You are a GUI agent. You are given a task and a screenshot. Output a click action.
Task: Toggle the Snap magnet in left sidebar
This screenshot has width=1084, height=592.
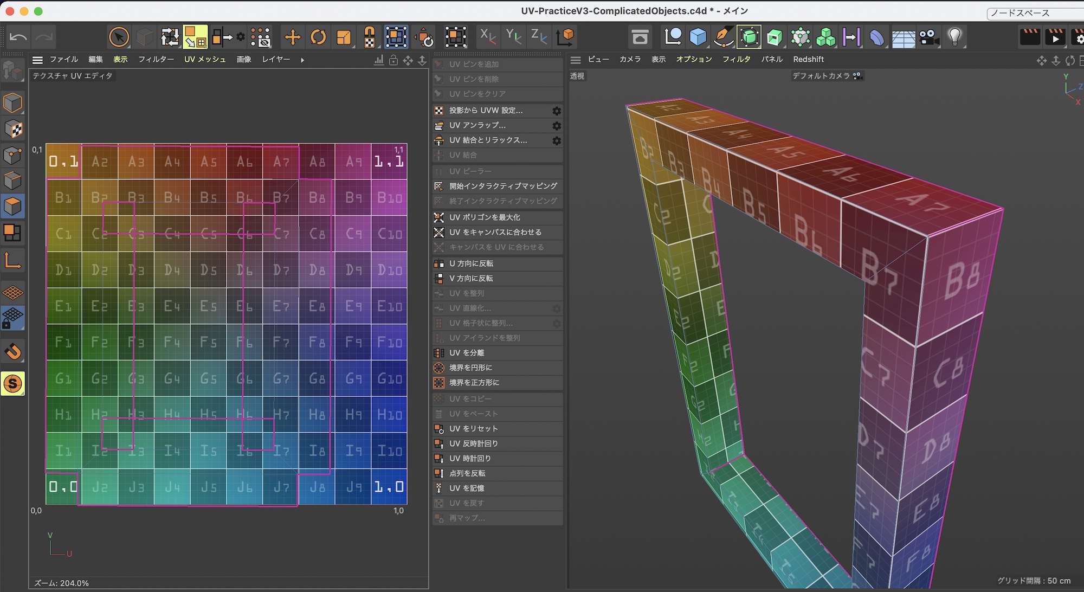(x=13, y=352)
